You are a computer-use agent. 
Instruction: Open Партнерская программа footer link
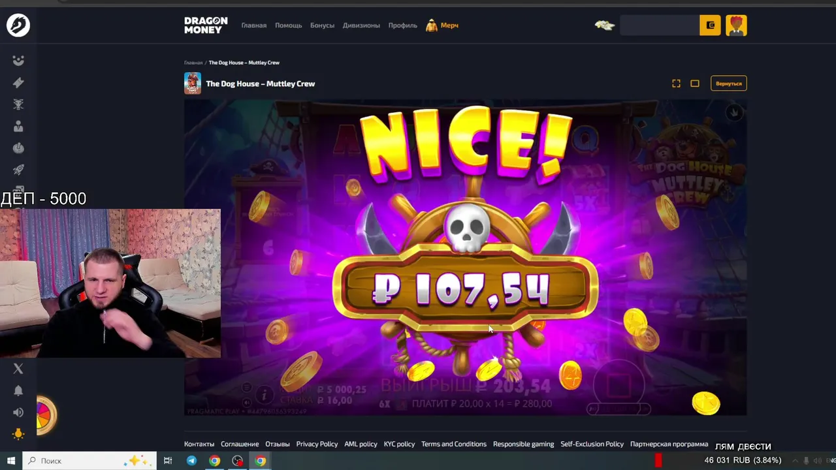click(x=669, y=444)
